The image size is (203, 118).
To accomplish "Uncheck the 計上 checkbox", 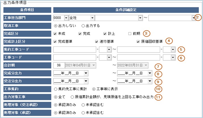I will (x=105, y=33).
